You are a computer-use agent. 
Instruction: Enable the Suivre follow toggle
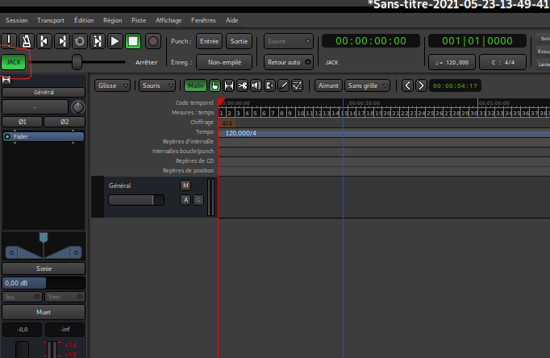point(288,40)
